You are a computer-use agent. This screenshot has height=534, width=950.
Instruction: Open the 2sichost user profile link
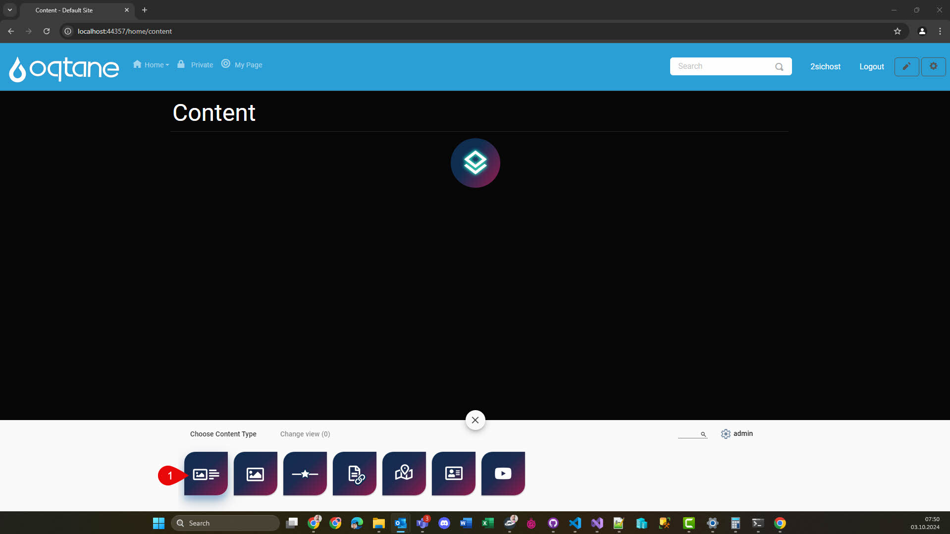tap(825, 66)
